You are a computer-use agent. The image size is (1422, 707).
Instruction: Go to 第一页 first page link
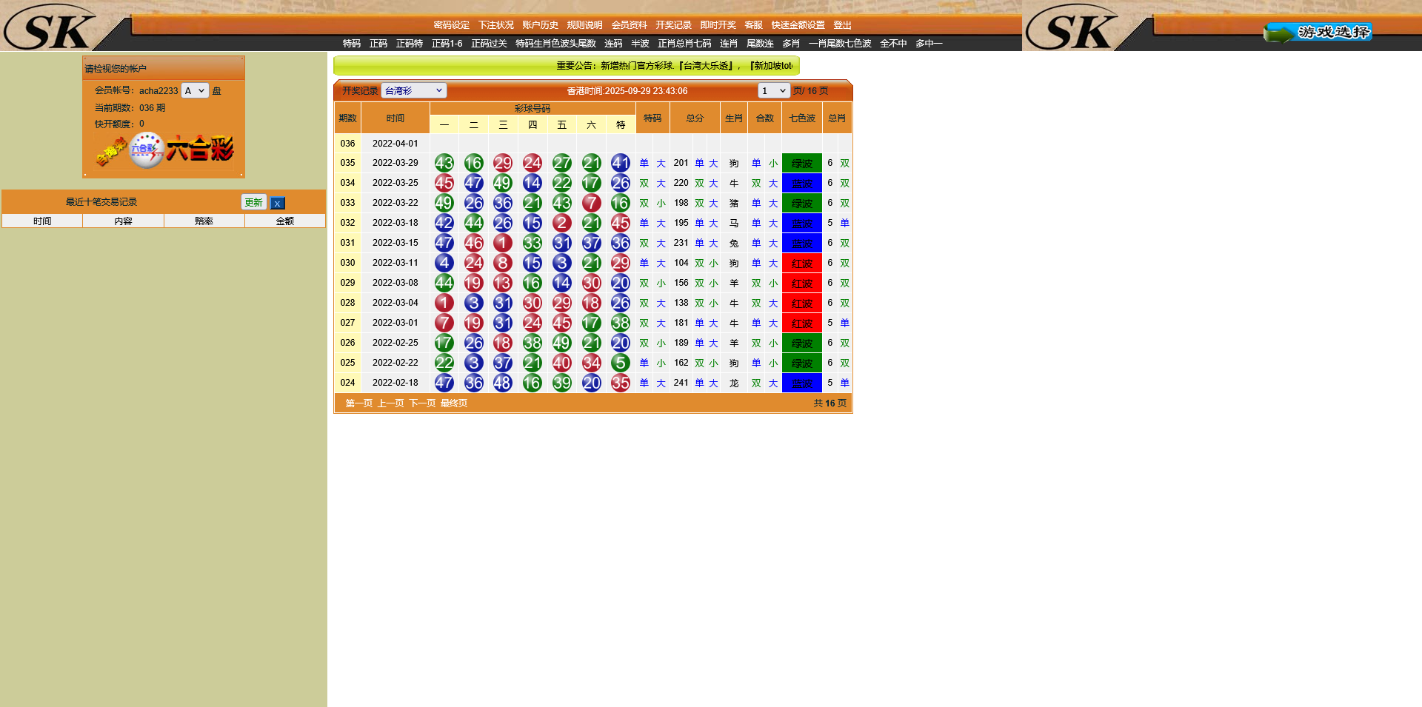click(x=359, y=403)
